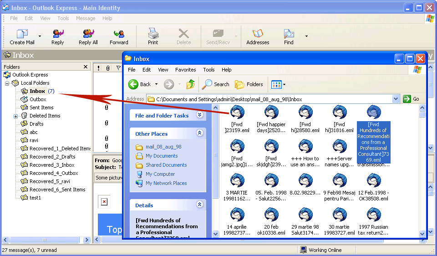Open the Message menu in Outlook Express
Viewport: 437px width, 256px height.
pyautogui.click(x=86, y=18)
